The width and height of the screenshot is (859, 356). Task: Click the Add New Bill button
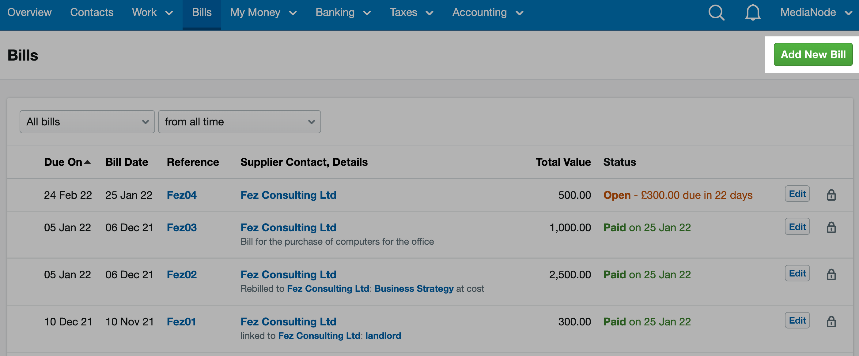pyautogui.click(x=813, y=55)
